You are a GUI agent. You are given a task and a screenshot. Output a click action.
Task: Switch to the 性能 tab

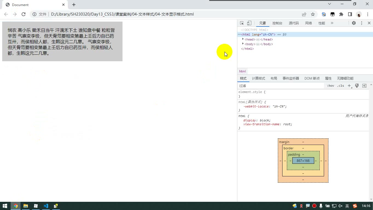(322, 23)
